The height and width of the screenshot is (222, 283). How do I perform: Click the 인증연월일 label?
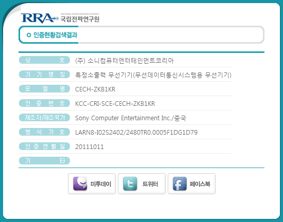click(44, 146)
